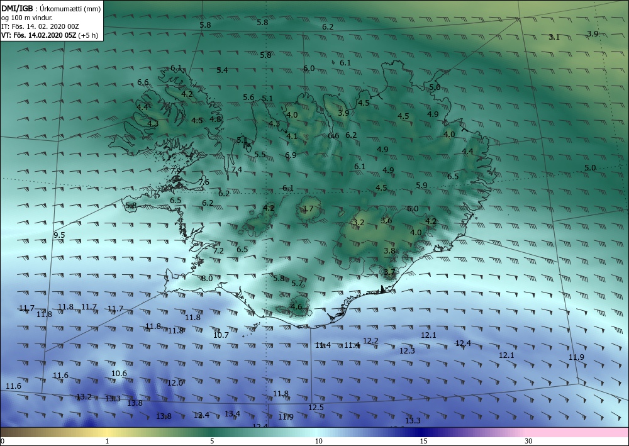629x446 pixels.
Task: Click the 3.8 value on the map
Action: point(389,250)
